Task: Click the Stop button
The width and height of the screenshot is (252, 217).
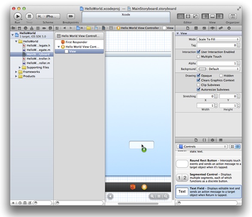Action: tap(29, 16)
